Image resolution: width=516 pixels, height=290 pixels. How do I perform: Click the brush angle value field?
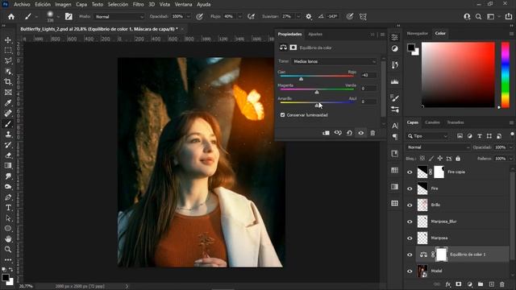(x=332, y=16)
